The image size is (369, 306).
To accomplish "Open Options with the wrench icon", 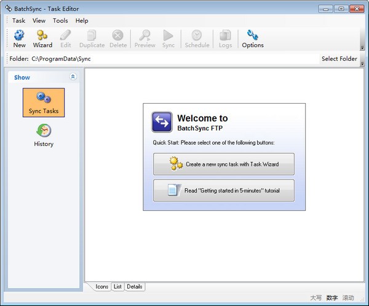I will pyautogui.click(x=252, y=38).
